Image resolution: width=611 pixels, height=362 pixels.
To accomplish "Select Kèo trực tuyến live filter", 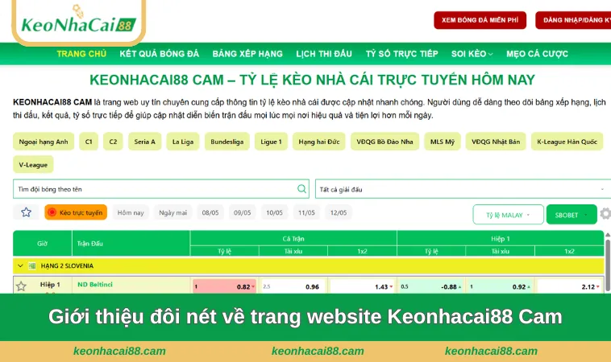I will 76,212.
